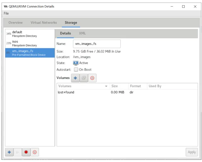Image resolution: width=202 pixels, height=162 pixels.
Task: Click the delete pool icon at bottom left
Action: click(35, 152)
